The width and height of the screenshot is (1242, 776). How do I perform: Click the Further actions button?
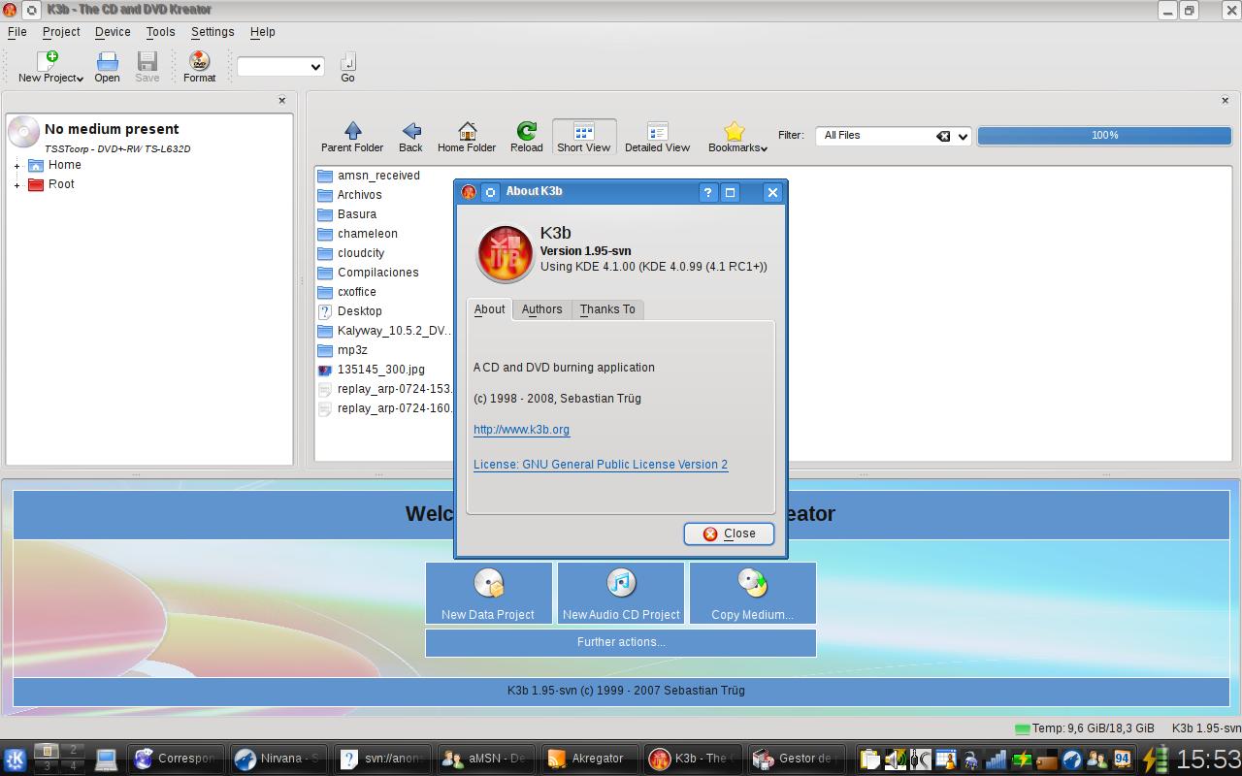pos(621,642)
